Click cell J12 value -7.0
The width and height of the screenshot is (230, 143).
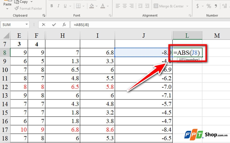tap(143, 87)
